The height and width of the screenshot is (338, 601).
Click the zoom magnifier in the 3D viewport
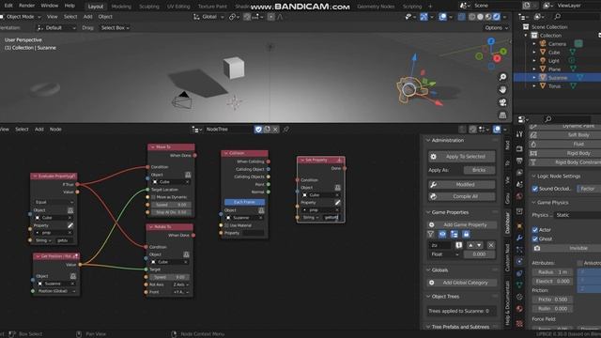click(x=502, y=77)
